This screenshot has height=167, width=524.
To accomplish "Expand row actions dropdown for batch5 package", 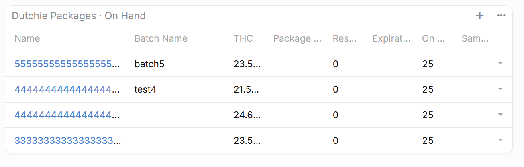I will click(x=500, y=64).
